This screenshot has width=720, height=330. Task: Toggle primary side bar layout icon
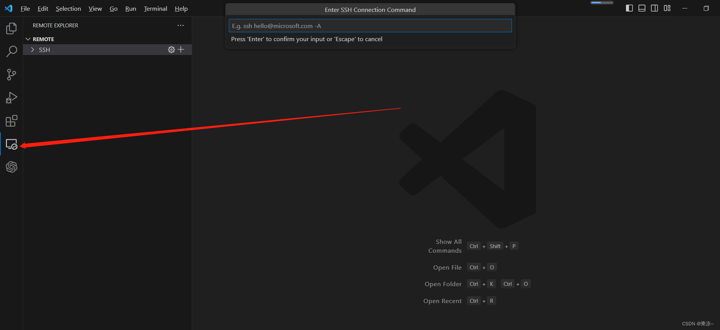click(x=629, y=8)
